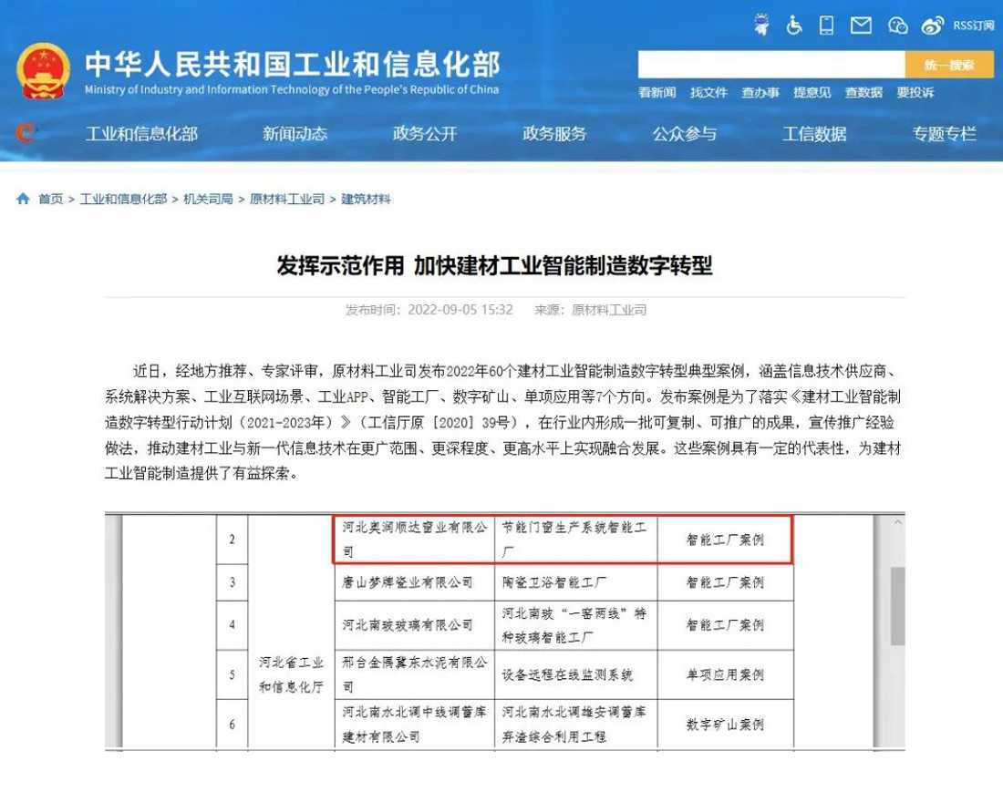
Task: Click 原材料工业司 in the breadcrumb
Action: (x=287, y=199)
